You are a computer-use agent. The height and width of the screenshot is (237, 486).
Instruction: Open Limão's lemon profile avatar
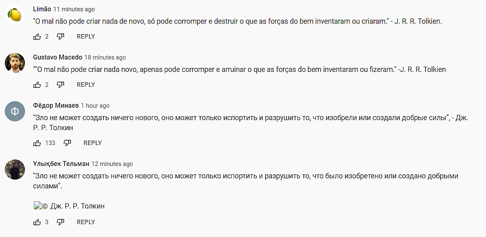[15, 15]
